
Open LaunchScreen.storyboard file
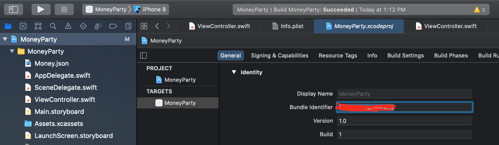click(x=73, y=136)
